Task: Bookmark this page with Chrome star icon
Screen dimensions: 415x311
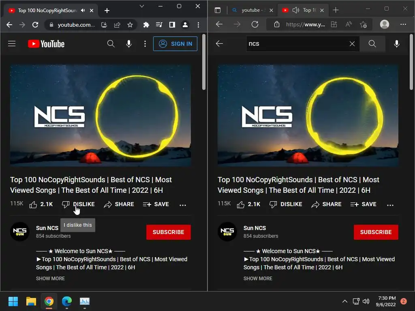Action: pyautogui.click(x=130, y=25)
